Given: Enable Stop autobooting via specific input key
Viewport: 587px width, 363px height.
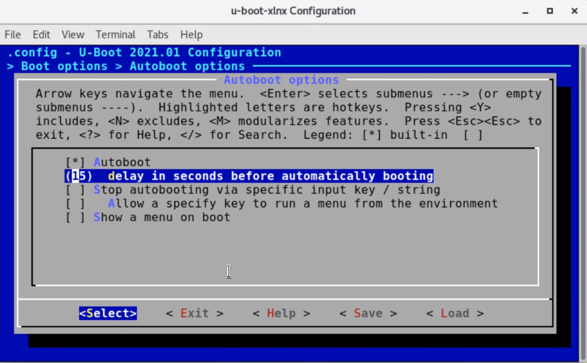Looking at the screenshot, I should tap(75, 190).
